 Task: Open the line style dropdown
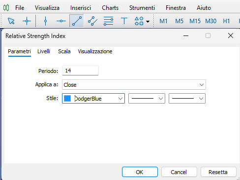coord(147,99)
